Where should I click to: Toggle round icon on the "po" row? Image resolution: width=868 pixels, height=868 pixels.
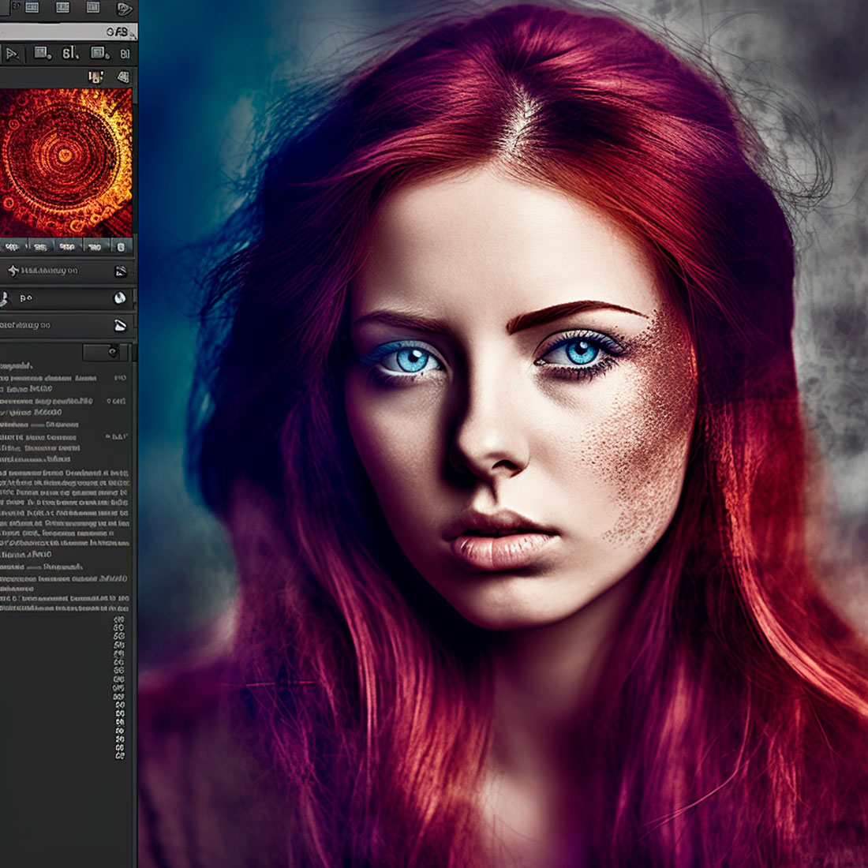[120, 297]
